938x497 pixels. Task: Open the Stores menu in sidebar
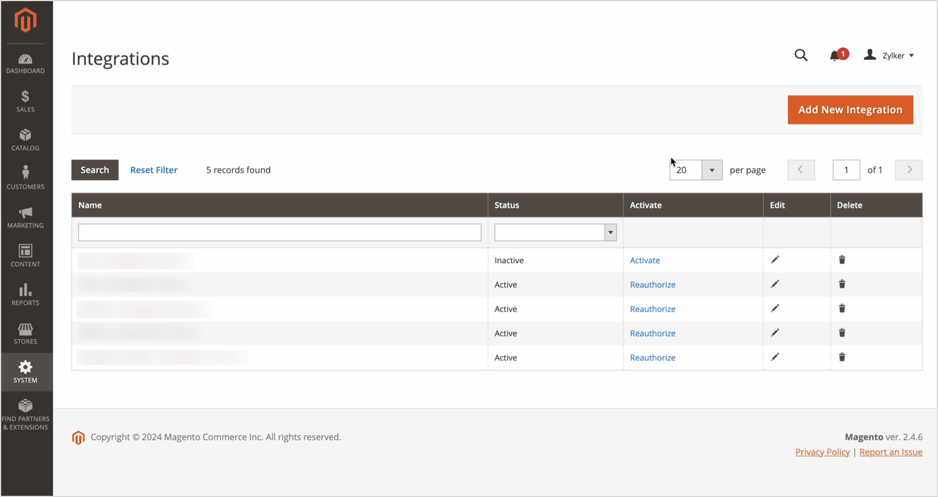[x=26, y=334]
